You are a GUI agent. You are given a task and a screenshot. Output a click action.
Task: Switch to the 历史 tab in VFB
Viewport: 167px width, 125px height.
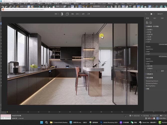pos(162,18)
